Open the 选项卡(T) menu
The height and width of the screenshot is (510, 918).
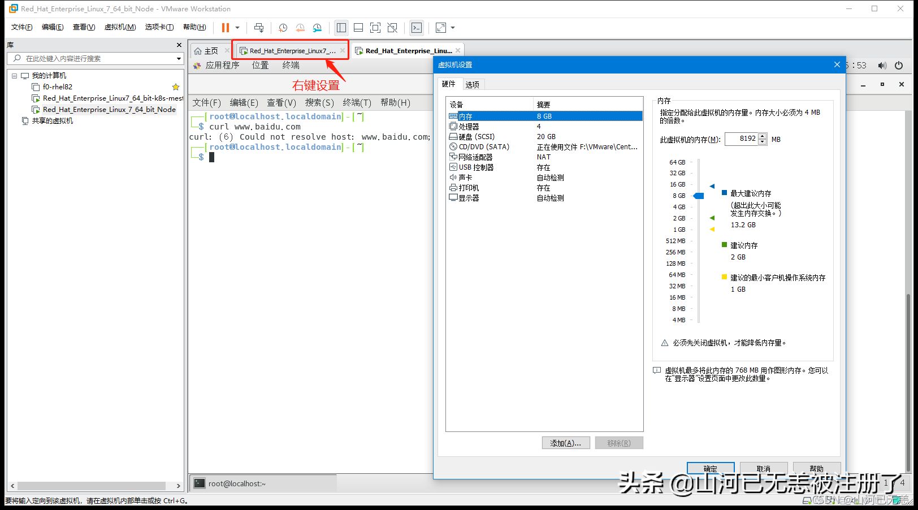159,27
